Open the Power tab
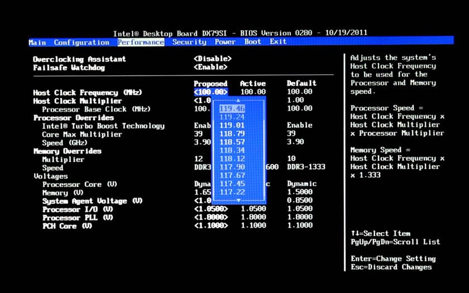The width and height of the screenshot is (469, 293). pos(225,42)
